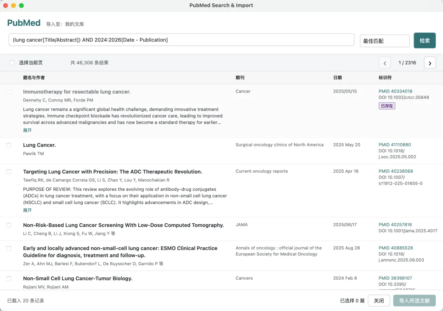This screenshot has height=311, width=443.
Task: Open the PMID 40257816 link
Action: [395, 225]
